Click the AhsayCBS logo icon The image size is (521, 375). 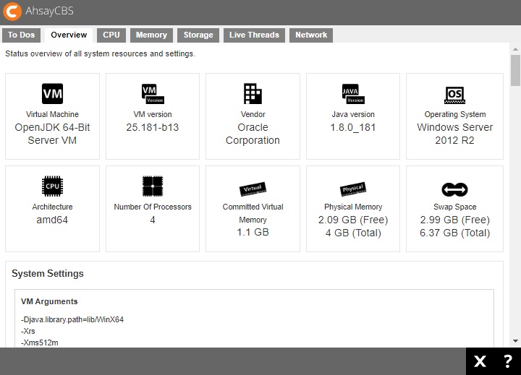point(12,12)
